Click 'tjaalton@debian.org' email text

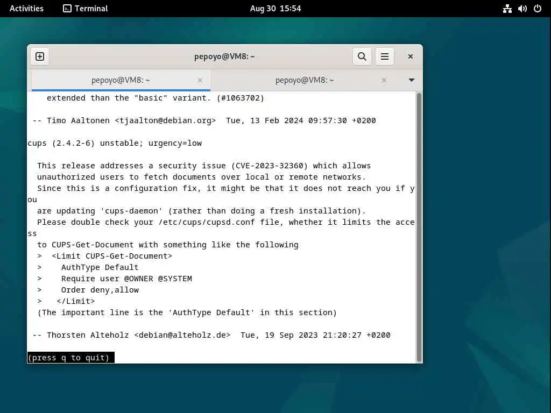pyautogui.click(x=165, y=120)
